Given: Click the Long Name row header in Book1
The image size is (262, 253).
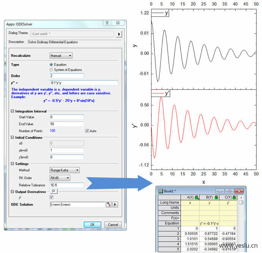Looking at the screenshot, I should 169,202.
